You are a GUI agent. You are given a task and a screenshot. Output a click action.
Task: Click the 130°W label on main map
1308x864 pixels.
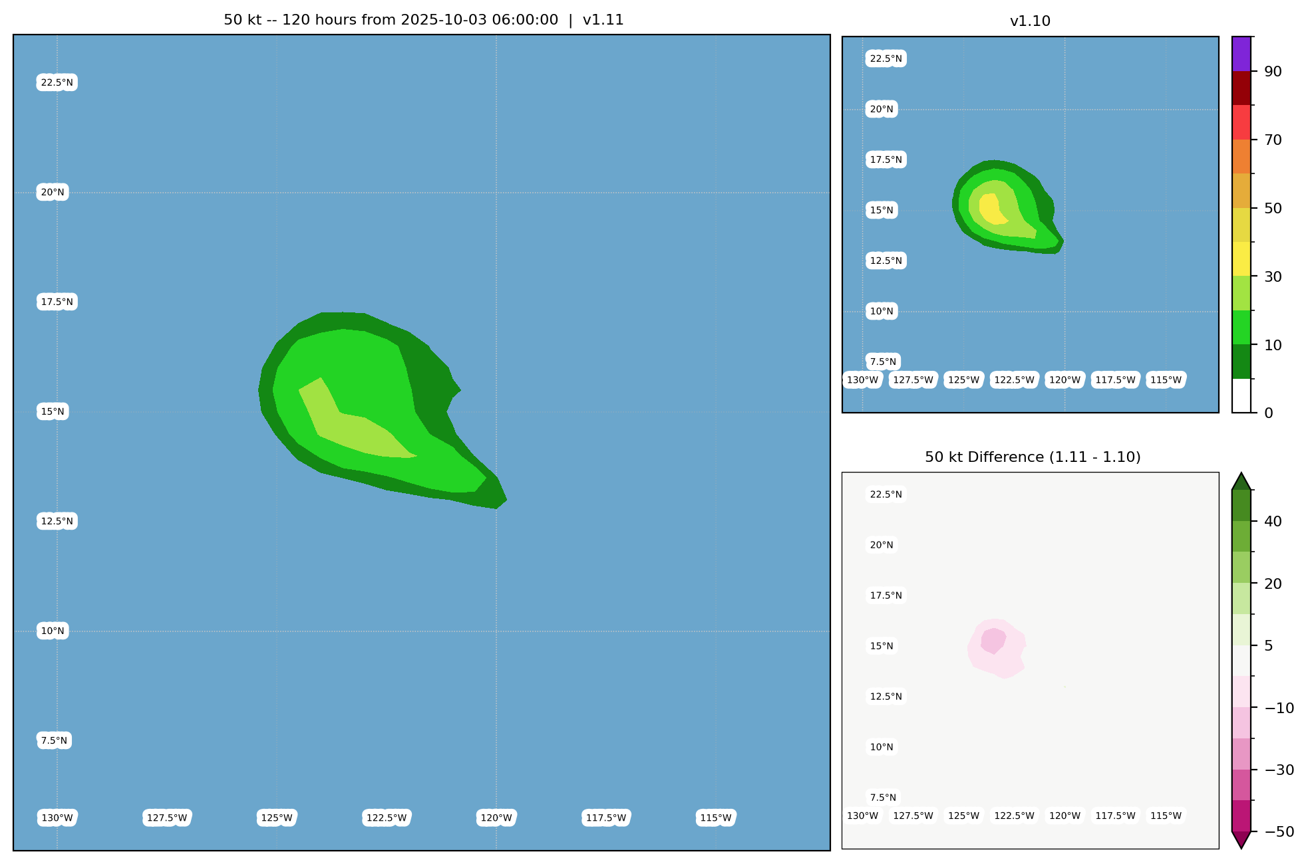click(x=57, y=818)
